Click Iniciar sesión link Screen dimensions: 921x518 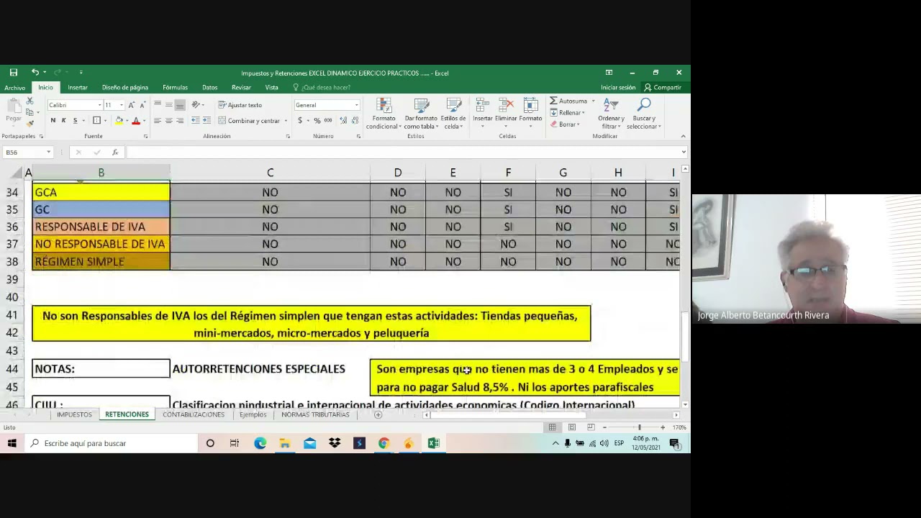618,88
